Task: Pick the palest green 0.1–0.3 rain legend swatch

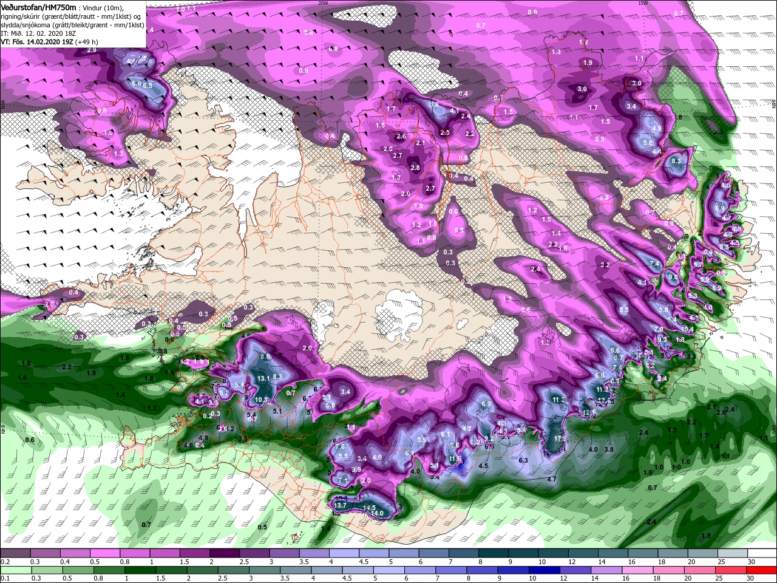Action: [16, 570]
